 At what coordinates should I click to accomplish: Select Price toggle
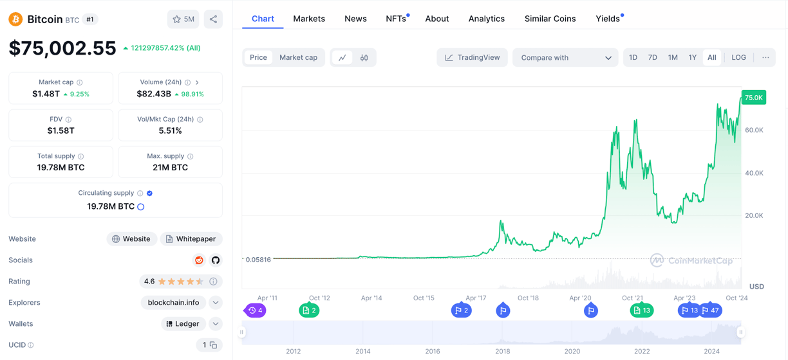258,58
